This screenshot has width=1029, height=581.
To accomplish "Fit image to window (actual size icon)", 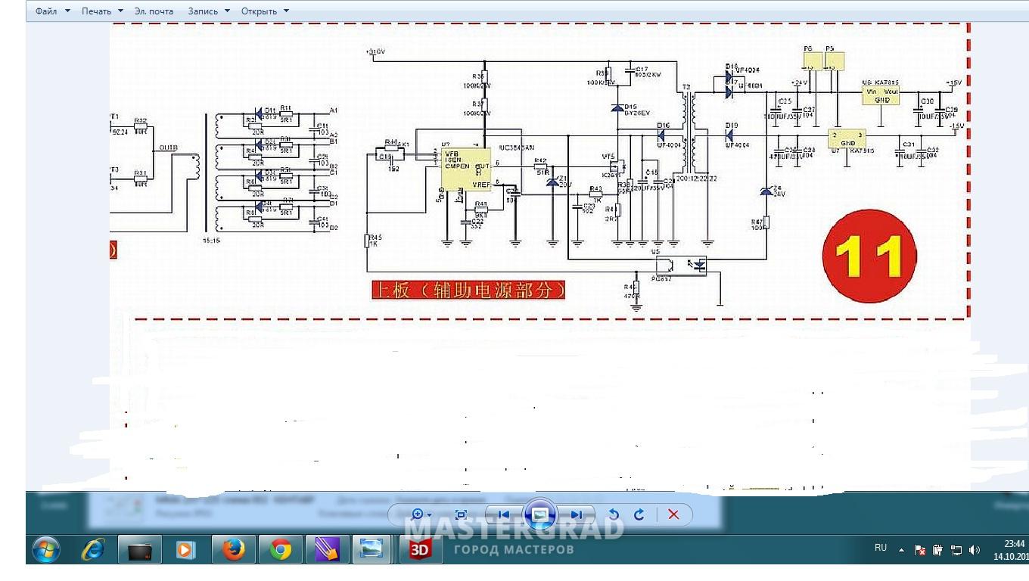I will coord(461,515).
